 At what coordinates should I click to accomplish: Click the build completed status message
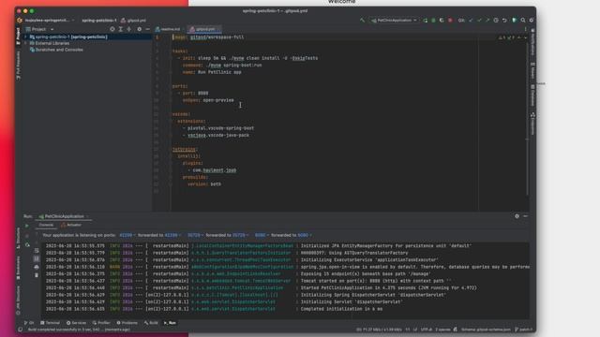[x=79, y=330]
